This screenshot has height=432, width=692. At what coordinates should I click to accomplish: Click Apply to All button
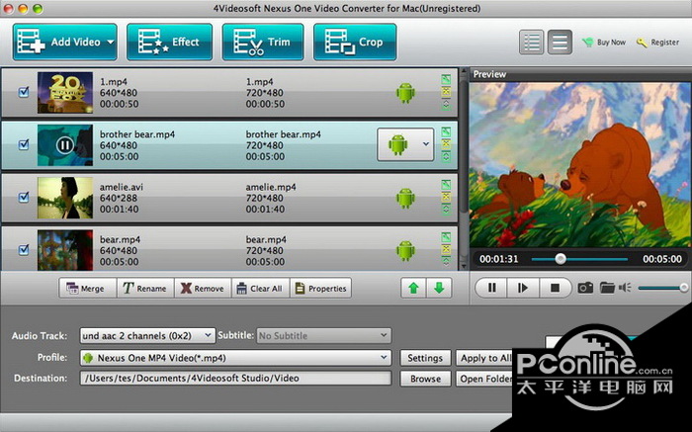point(484,358)
